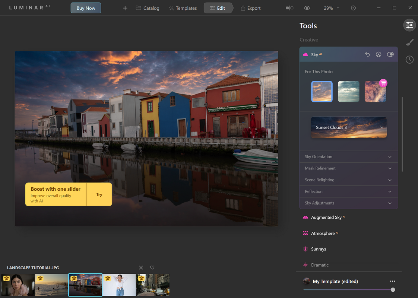
Task: Select the Tools sliders panel icon
Action: pyautogui.click(x=409, y=25)
